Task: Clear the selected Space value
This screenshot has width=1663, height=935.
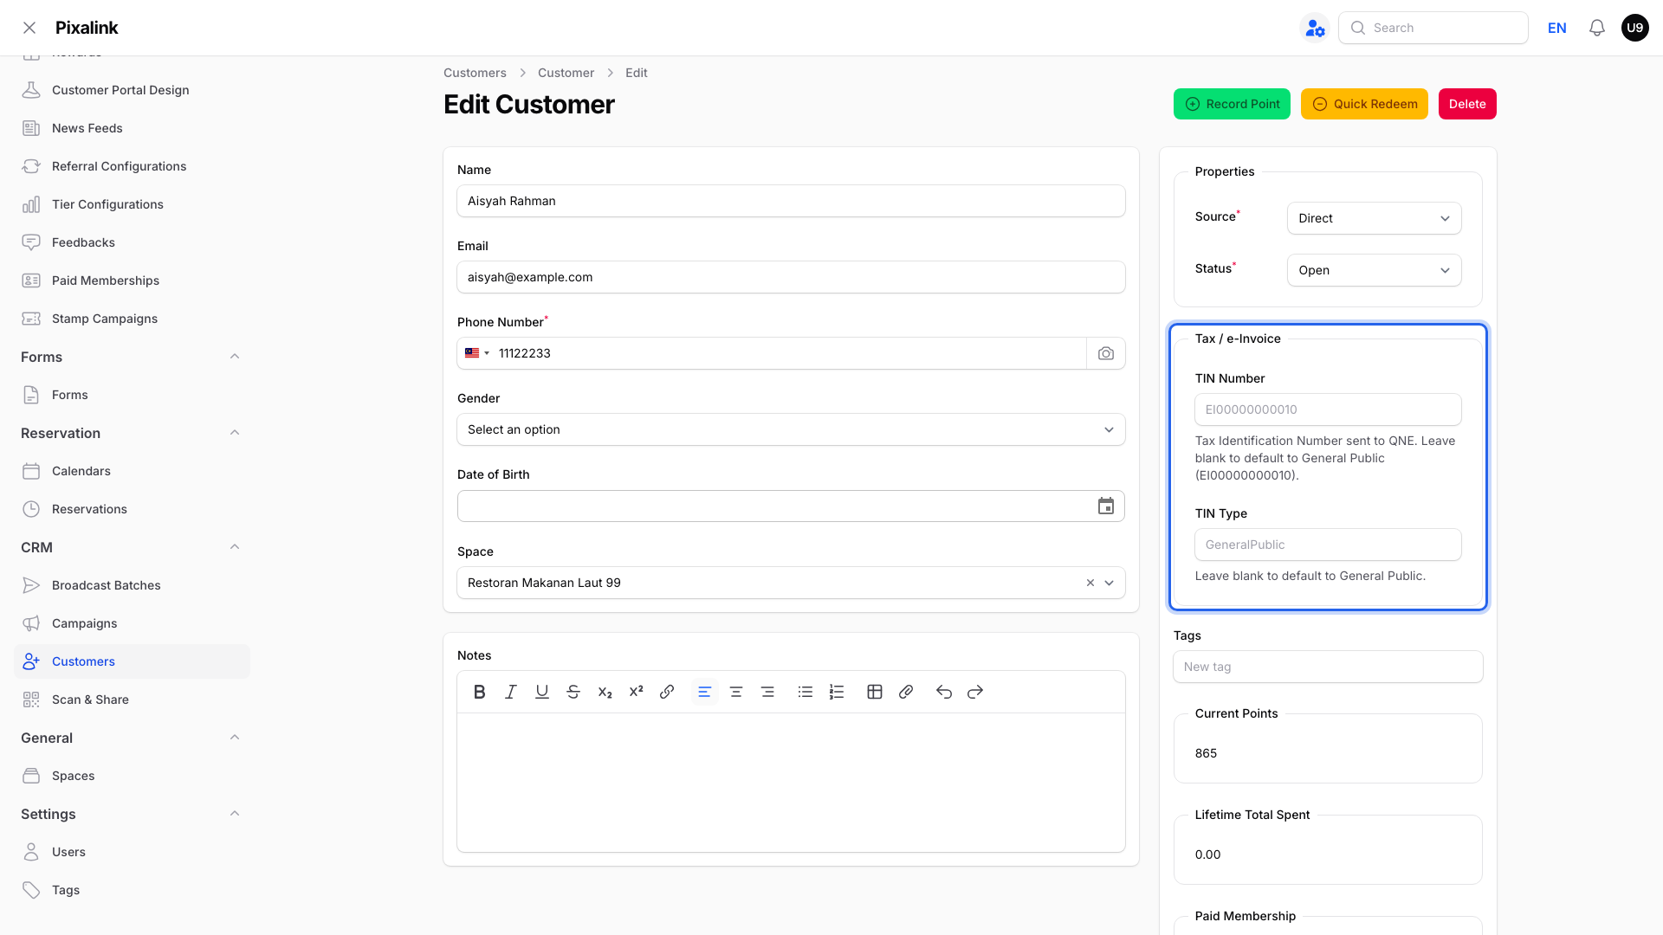Action: tap(1090, 583)
